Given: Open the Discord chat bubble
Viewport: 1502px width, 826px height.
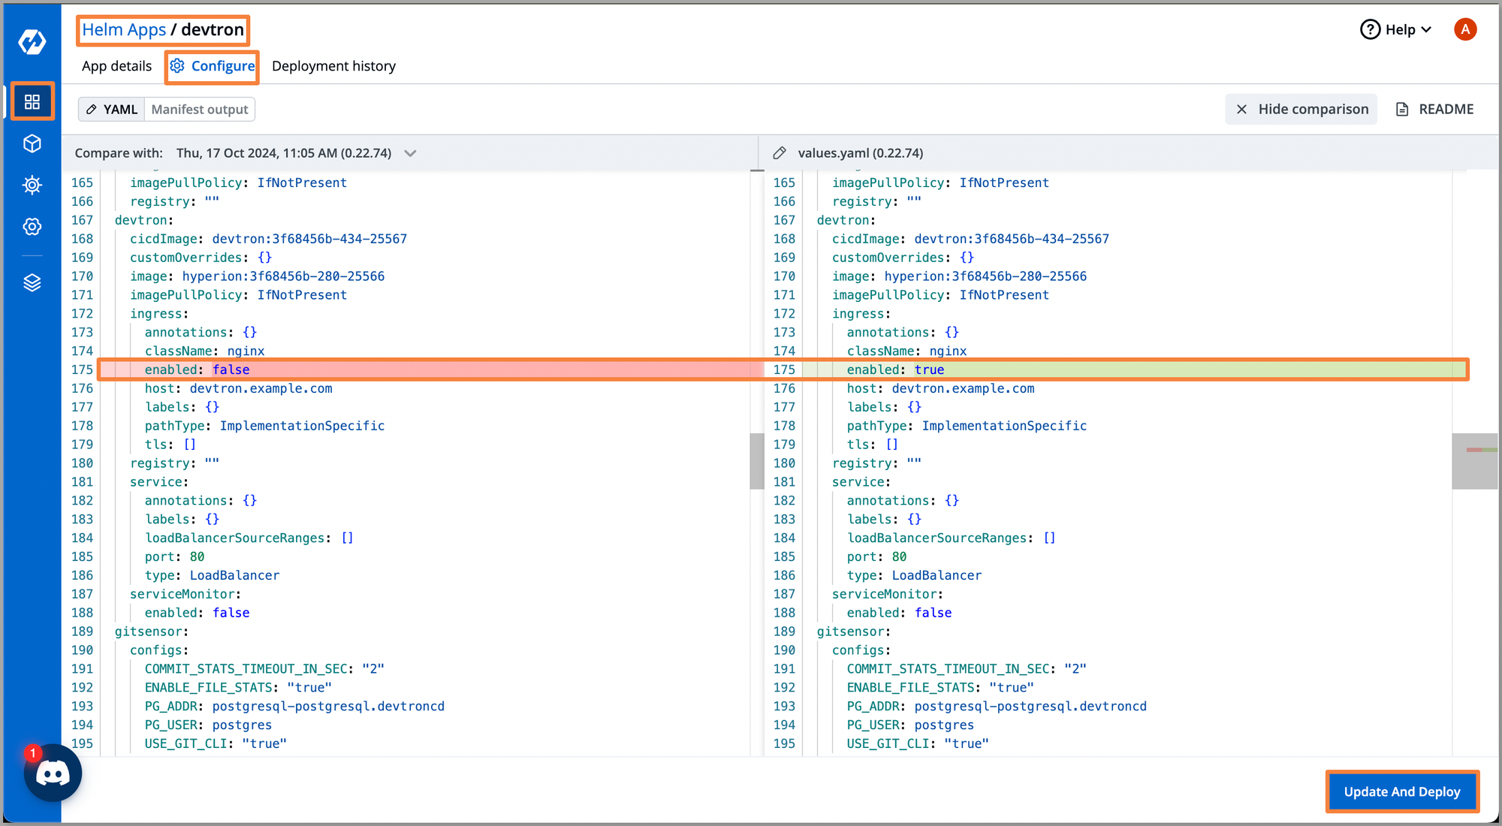Looking at the screenshot, I should pos(53,773).
